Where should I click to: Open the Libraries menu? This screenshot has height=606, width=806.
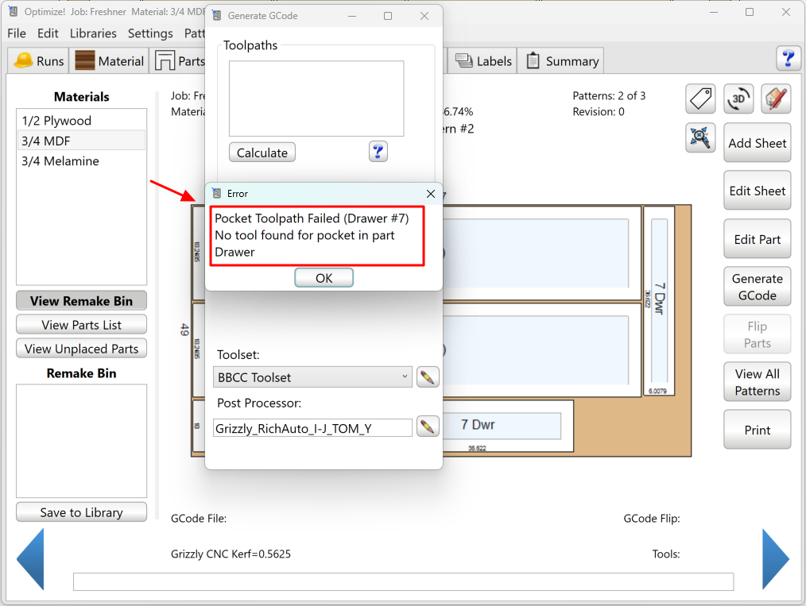(93, 33)
